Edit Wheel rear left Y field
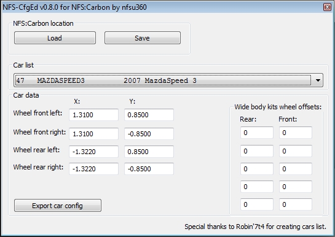Screen dimensions: 335x237 pos(149,152)
